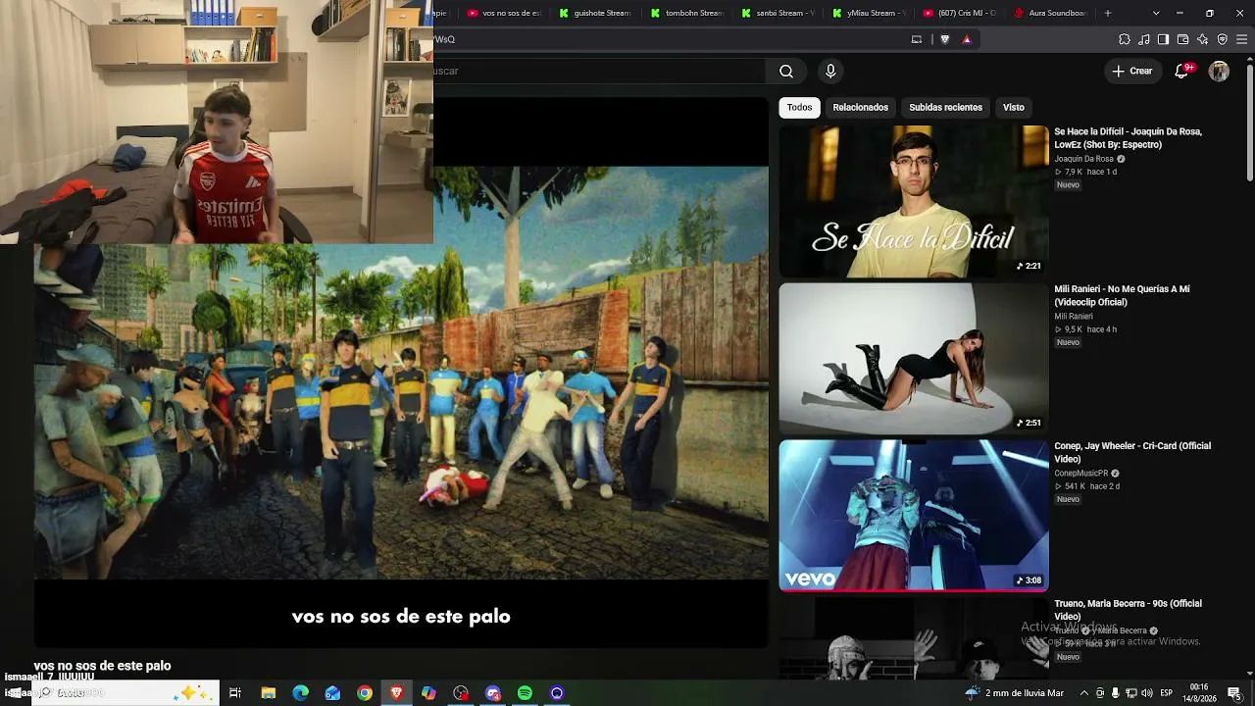This screenshot has height=706, width=1255.
Task: Select the Relacionados filter chip
Action: tap(860, 107)
